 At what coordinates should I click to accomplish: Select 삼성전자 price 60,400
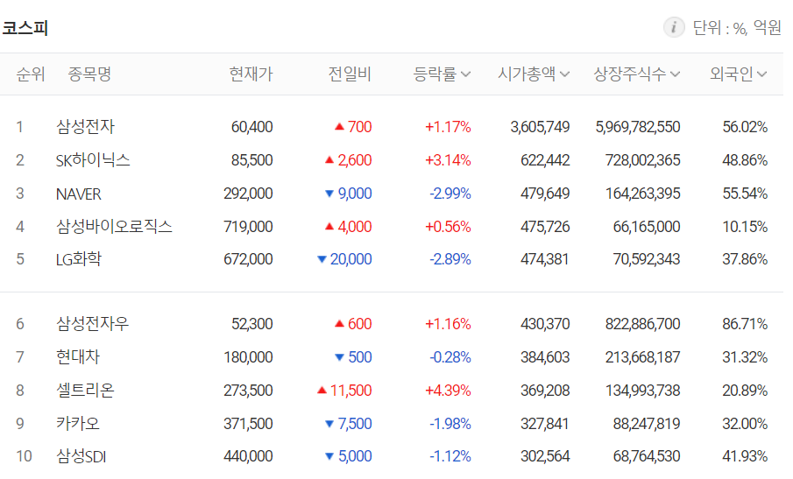tap(251, 127)
